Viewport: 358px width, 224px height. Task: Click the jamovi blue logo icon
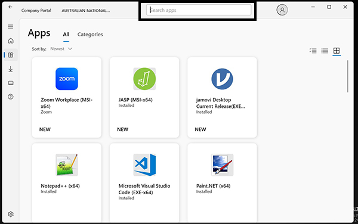click(x=222, y=79)
